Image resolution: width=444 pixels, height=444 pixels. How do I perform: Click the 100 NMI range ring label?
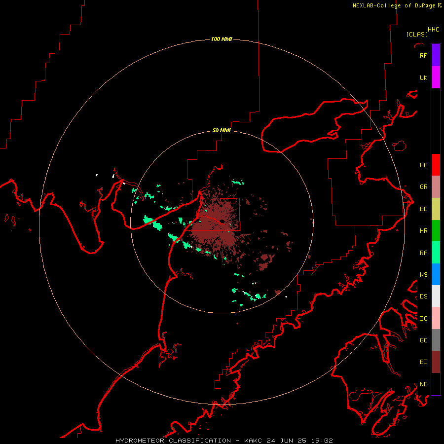tap(222, 39)
